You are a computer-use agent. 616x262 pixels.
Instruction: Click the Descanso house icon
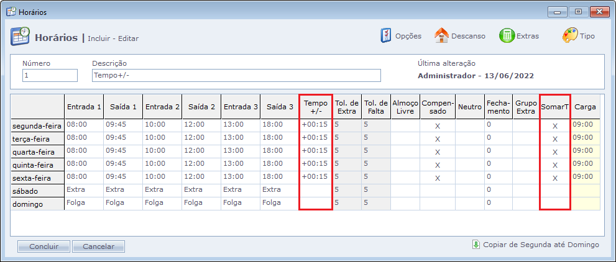[441, 35]
